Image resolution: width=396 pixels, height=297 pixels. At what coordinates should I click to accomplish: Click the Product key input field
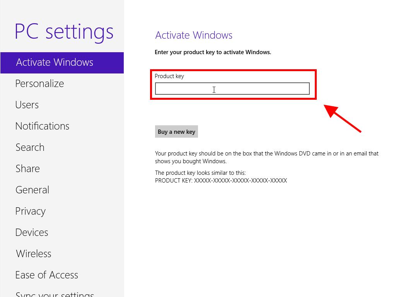coord(232,89)
